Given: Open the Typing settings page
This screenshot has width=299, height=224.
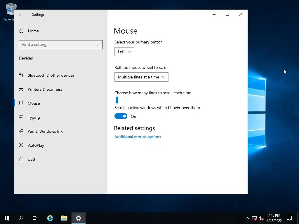Looking at the screenshot, I should click(x=61, y=117).
